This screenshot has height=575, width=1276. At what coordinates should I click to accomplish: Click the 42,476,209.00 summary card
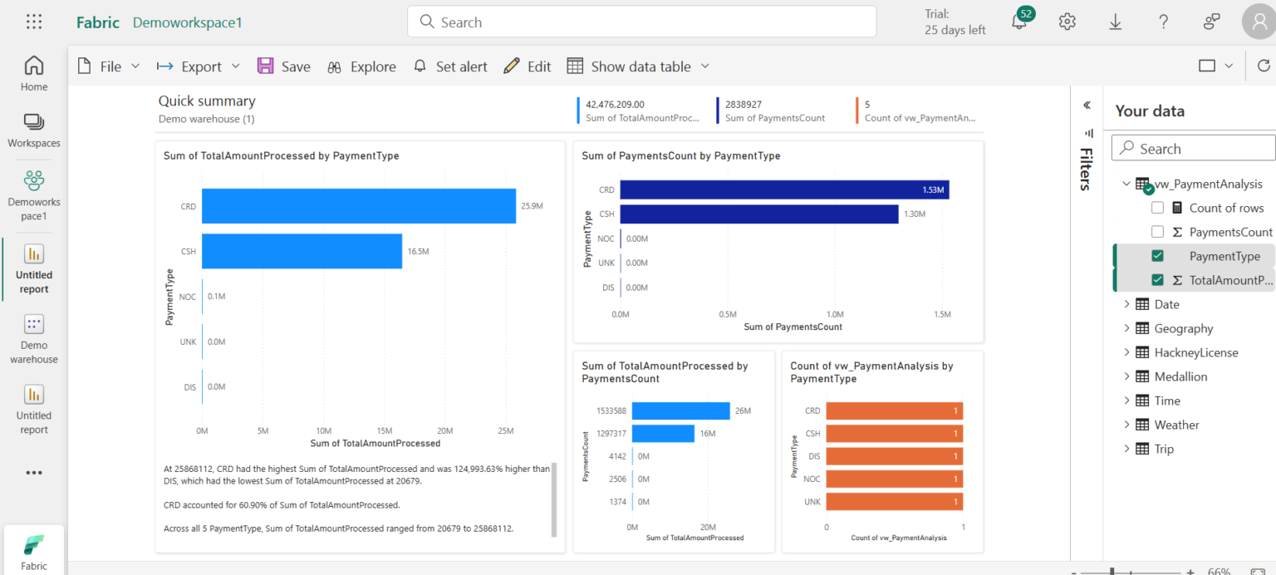click(x=639, y=111)
